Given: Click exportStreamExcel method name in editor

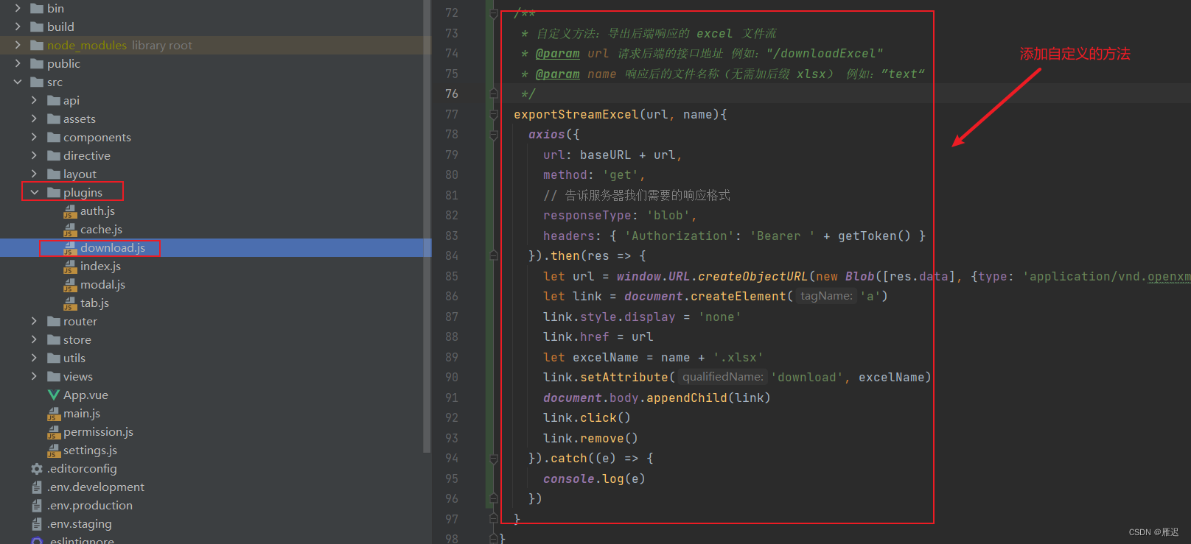Looking at the screenshot, I should click(x=576, y=114).
